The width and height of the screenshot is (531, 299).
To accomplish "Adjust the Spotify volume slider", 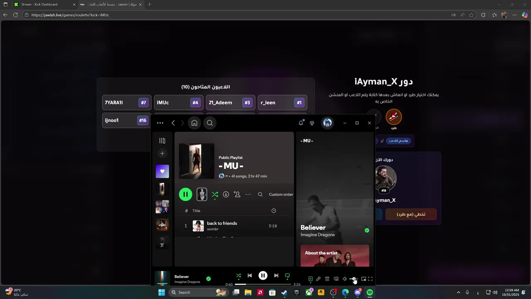I will (353, 279).
